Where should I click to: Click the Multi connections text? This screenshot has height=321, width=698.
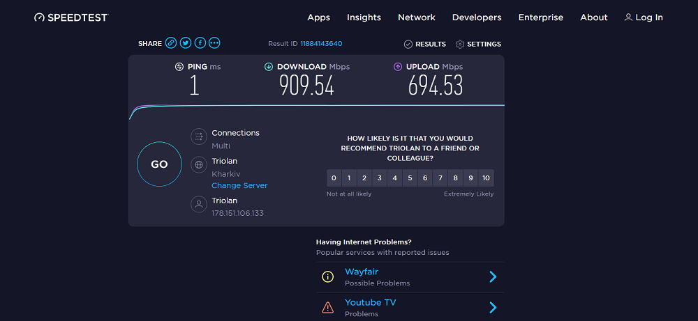(x=221, y=146)
